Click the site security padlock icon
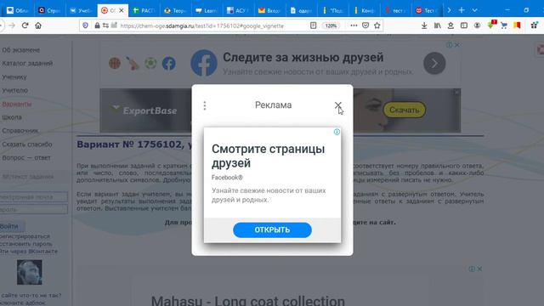The width and height of the screenshot is (544, 306). click(97, 25)
